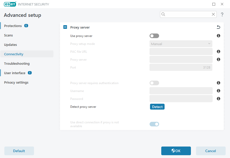Toggle Use direct connection if proxy unavailable
Image resolution: width=230 pixels, height=158 pixels.
154,124
